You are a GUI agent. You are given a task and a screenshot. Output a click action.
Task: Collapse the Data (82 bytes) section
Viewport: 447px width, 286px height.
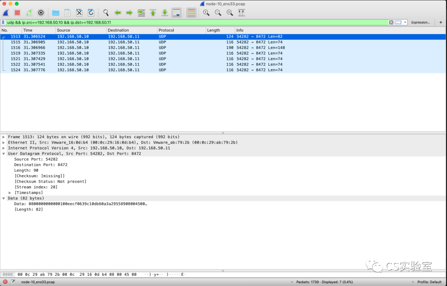[4, 198]
